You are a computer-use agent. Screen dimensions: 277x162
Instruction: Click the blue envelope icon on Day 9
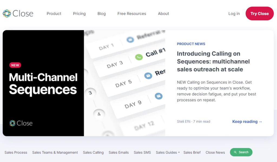(159, 96)
